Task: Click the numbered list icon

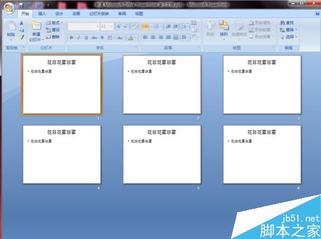Action: (157, 26)
